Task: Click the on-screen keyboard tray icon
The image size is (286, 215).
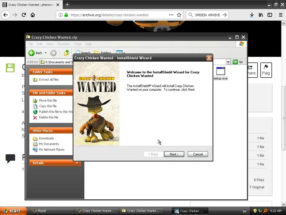Action: click(x=245, y=211)
